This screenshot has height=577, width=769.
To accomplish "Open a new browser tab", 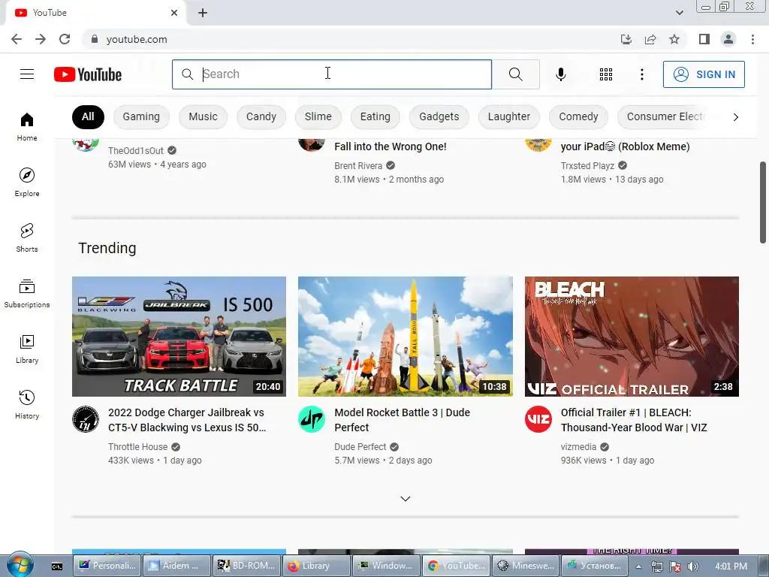I will pyautogui.click(x=203, y=13).
